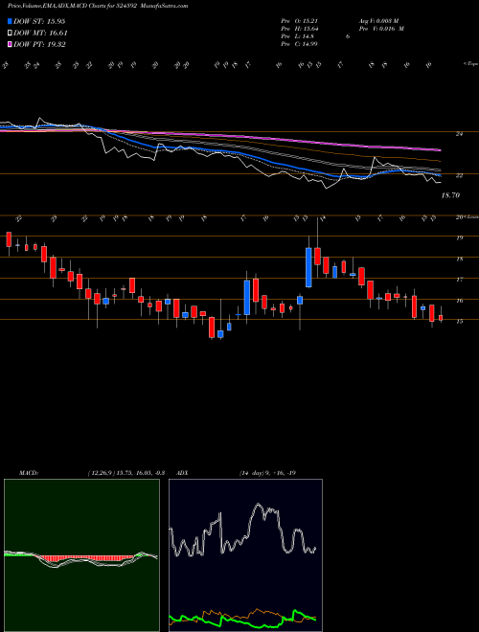Click the 17 axis label on candlestick chart

tap(459, 280)
